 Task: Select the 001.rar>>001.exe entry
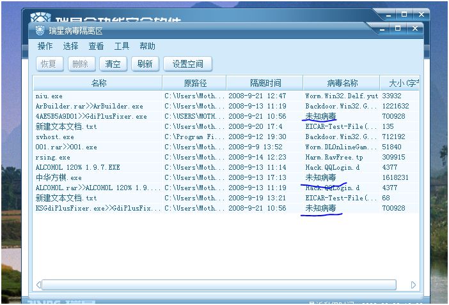tap(226, 147)
